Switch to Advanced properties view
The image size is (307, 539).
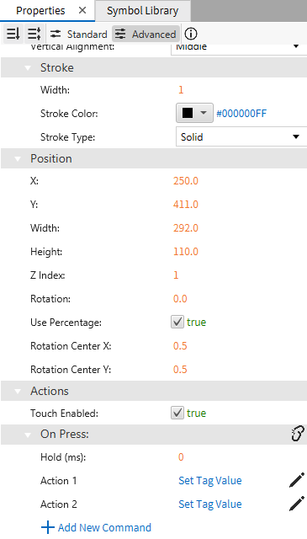[146, 34]
